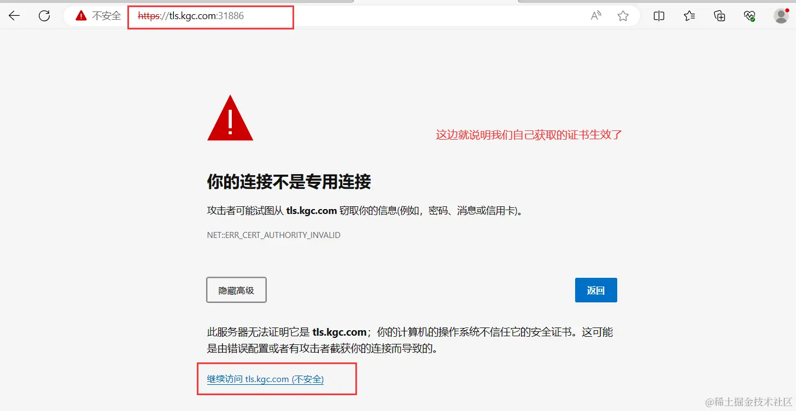Open the red not-secure warning icon

point(81,16)
